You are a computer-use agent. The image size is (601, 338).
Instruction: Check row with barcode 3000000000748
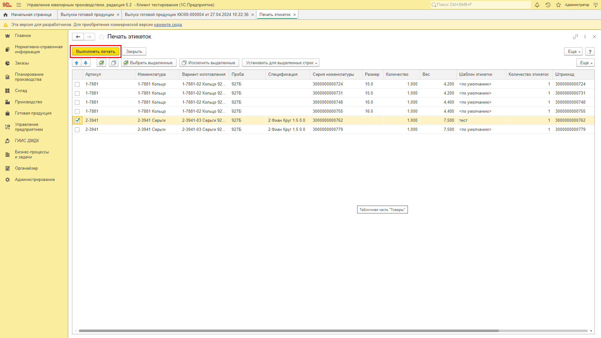77,102
